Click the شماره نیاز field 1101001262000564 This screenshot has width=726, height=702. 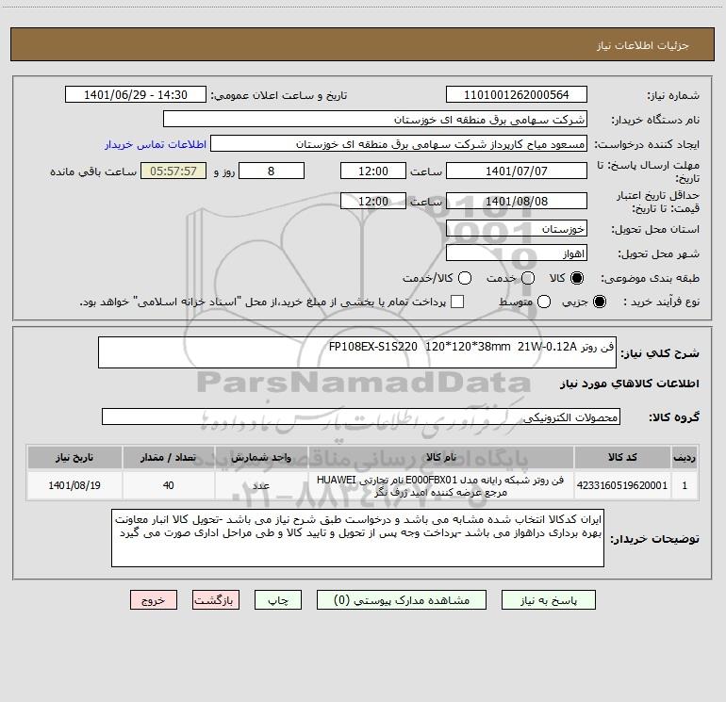click(x=517, y=95)
